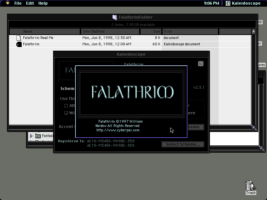Click the Kaleidoscope application menu icon
This screenshot has height=200, width=267.
[x=228, y=3]
